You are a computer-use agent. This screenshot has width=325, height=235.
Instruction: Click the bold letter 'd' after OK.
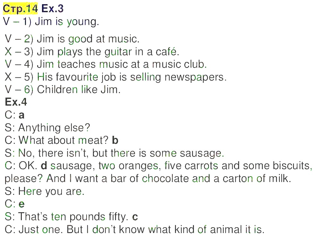click(44, 166)
